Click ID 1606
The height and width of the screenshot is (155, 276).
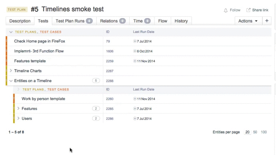[110, 51]
